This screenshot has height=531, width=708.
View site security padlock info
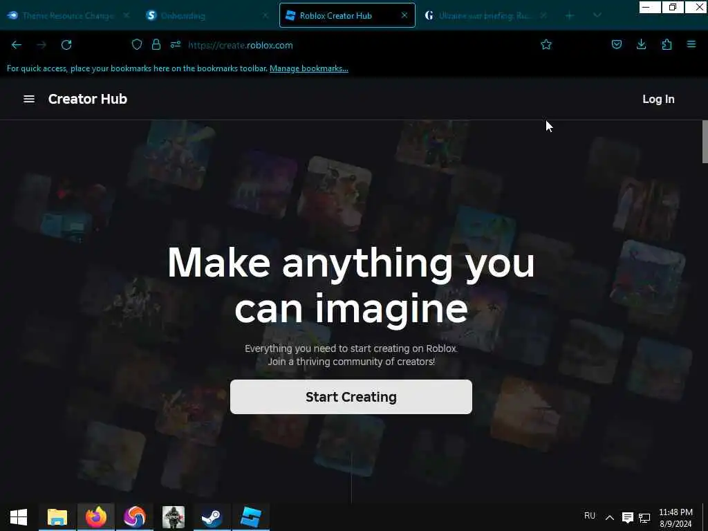click(x=156, y=44)
